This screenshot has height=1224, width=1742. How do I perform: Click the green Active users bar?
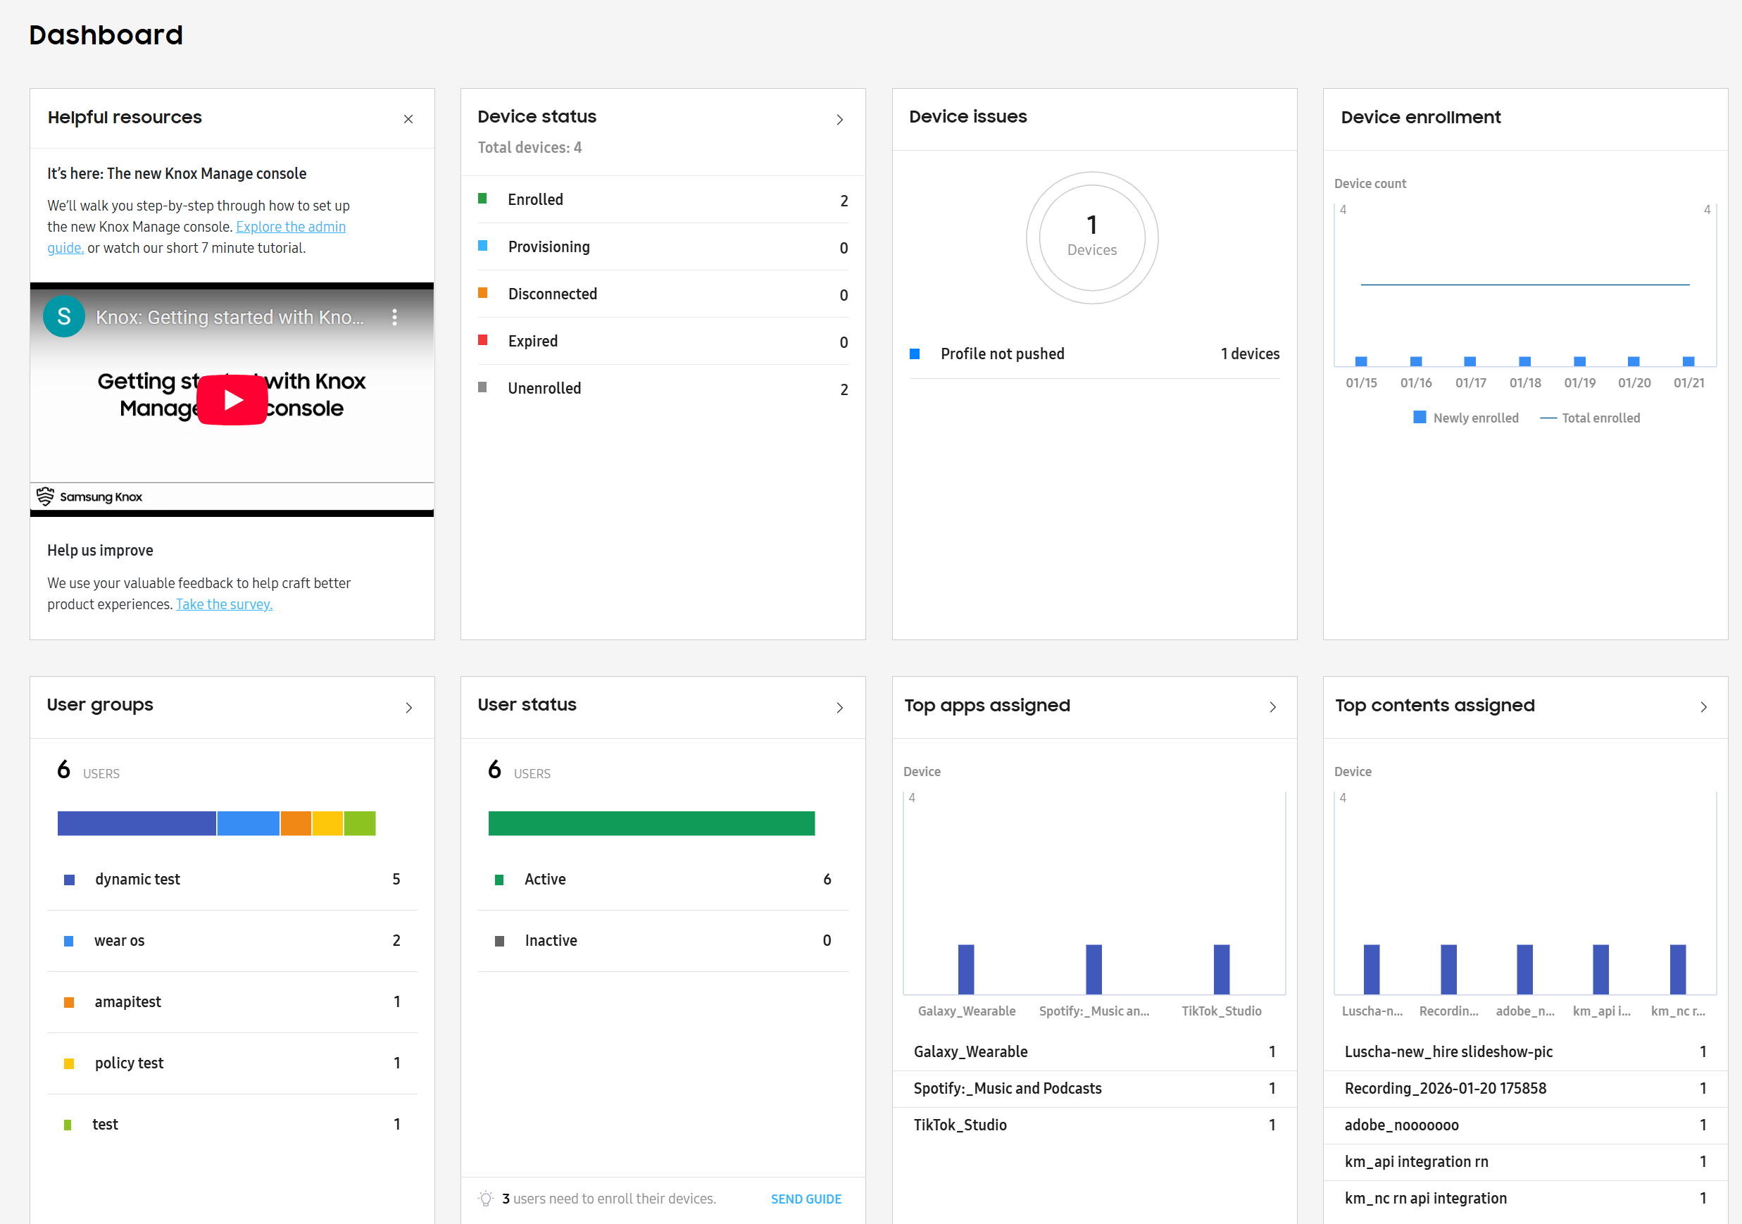click(651, 823)
